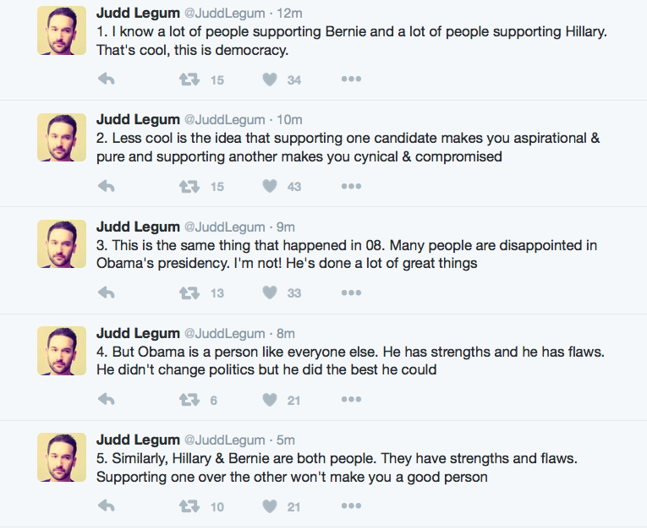Like the 'But Obama is a person' tweet
Screen dimensions: 647x530
click(270, 399)
